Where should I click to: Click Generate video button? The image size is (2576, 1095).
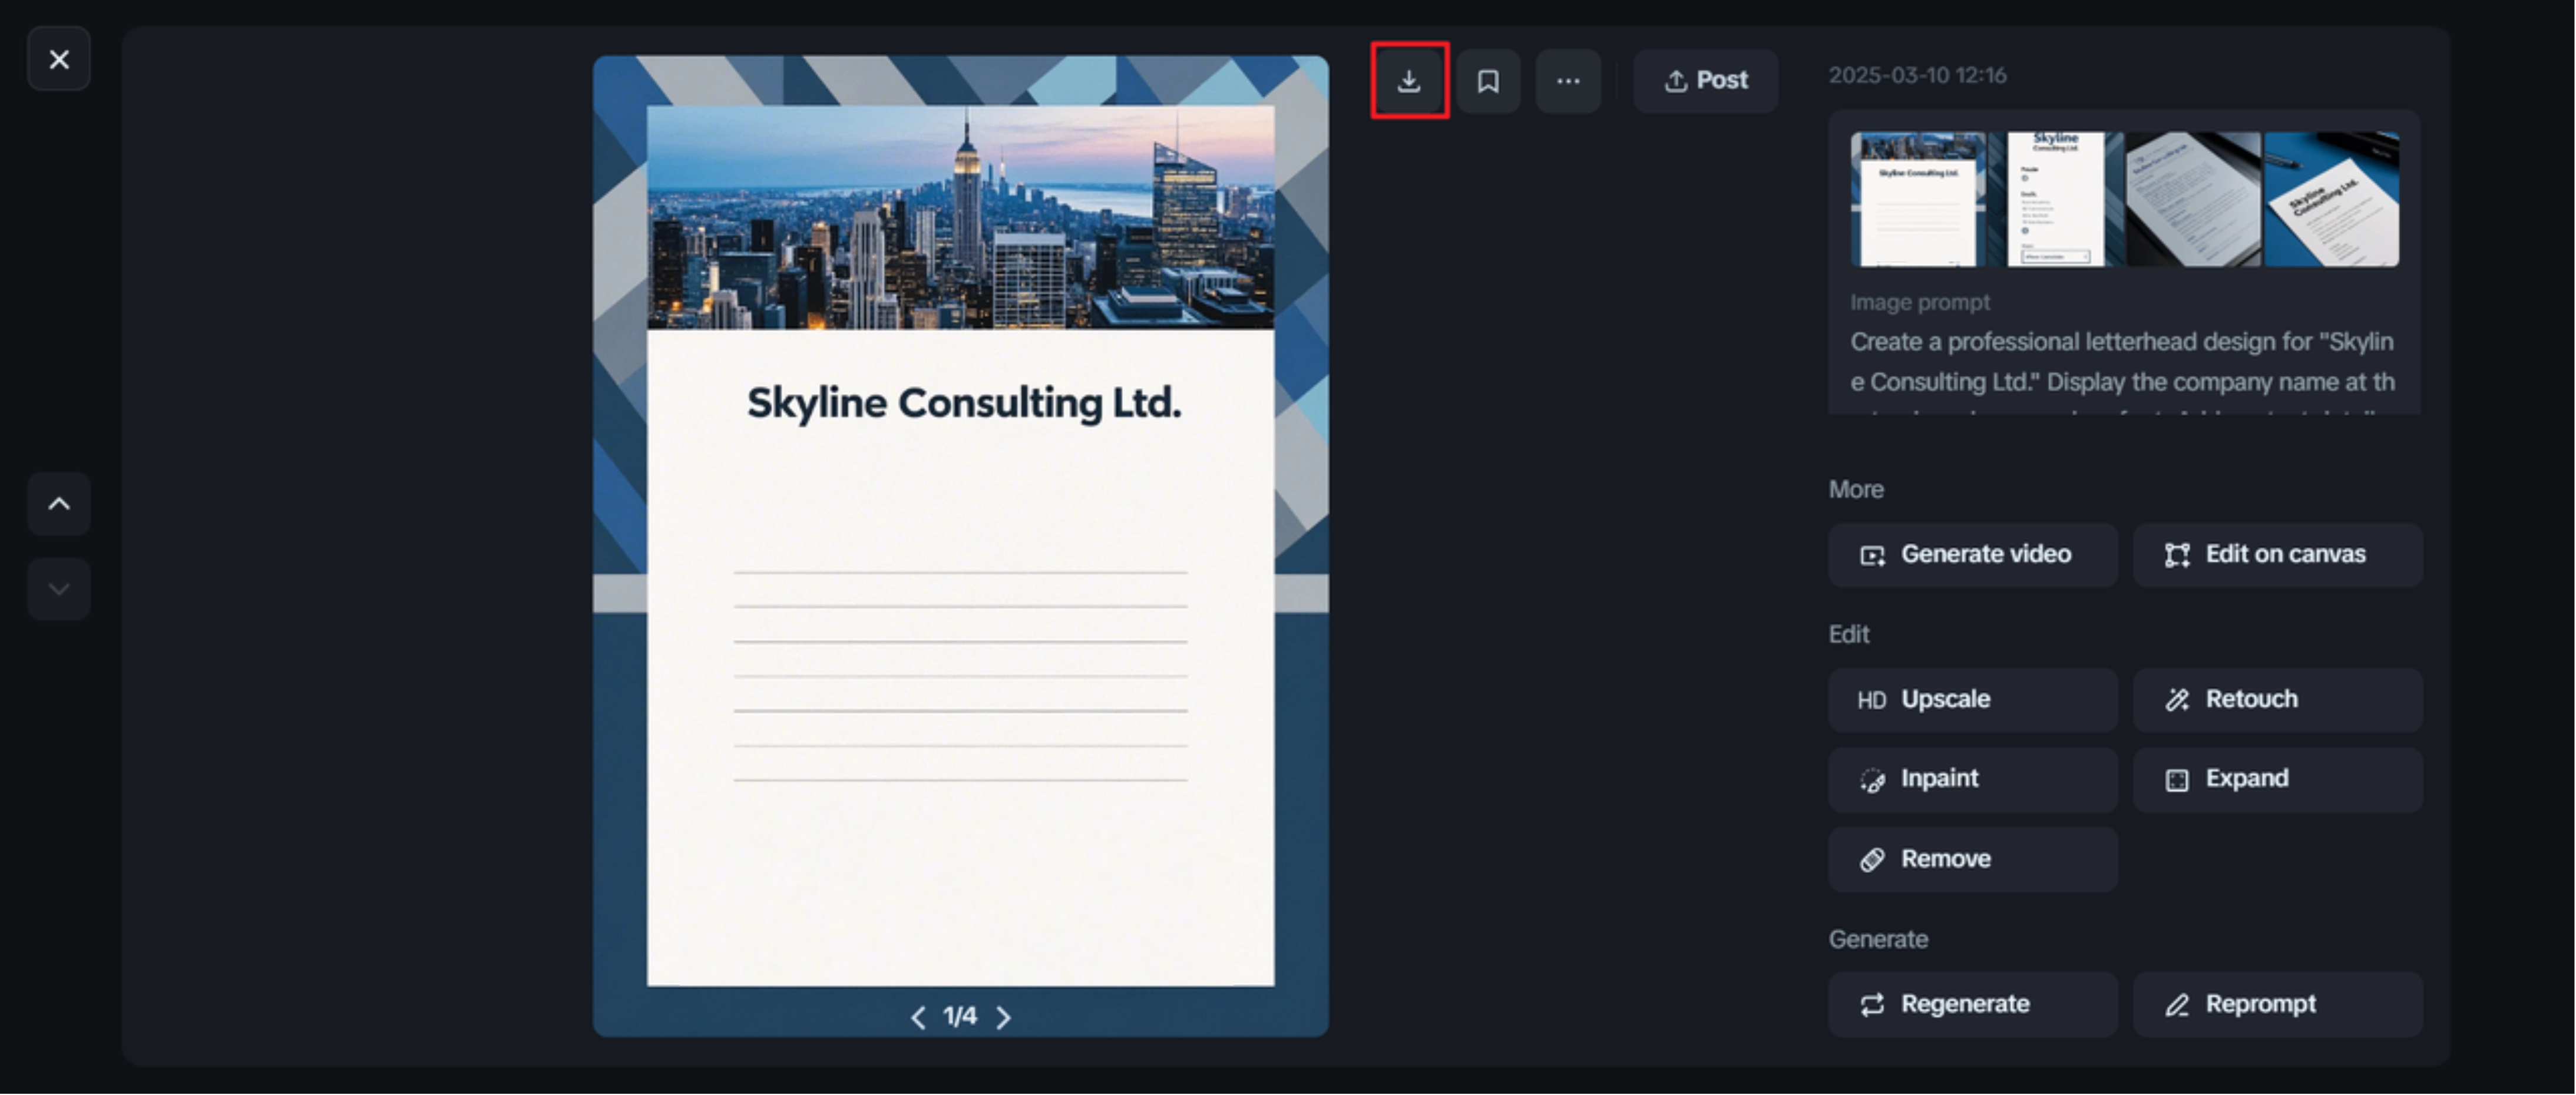1971,555
